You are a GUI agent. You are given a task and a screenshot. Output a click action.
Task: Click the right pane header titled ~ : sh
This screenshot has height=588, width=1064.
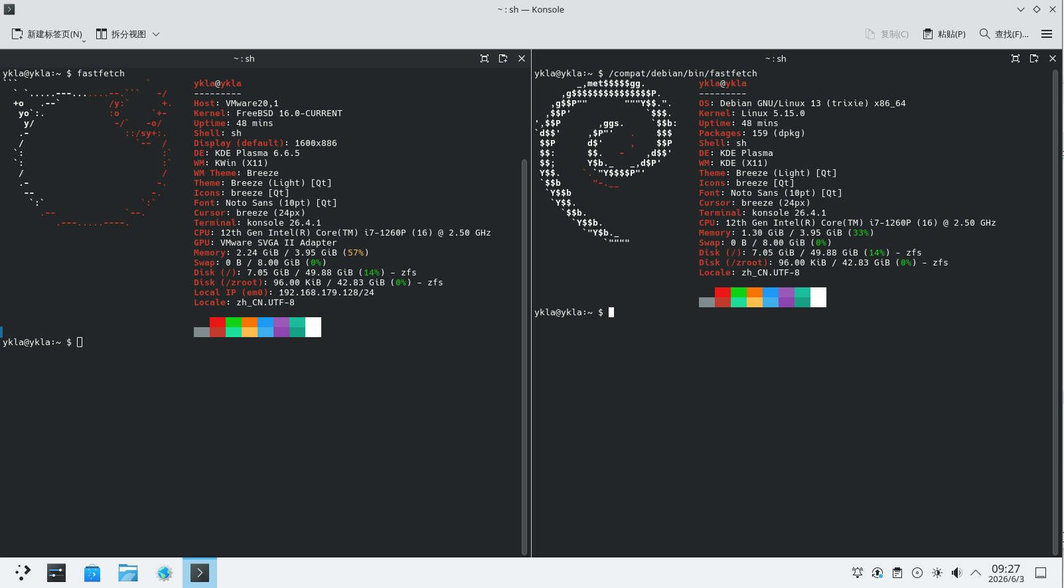[775, 58]
